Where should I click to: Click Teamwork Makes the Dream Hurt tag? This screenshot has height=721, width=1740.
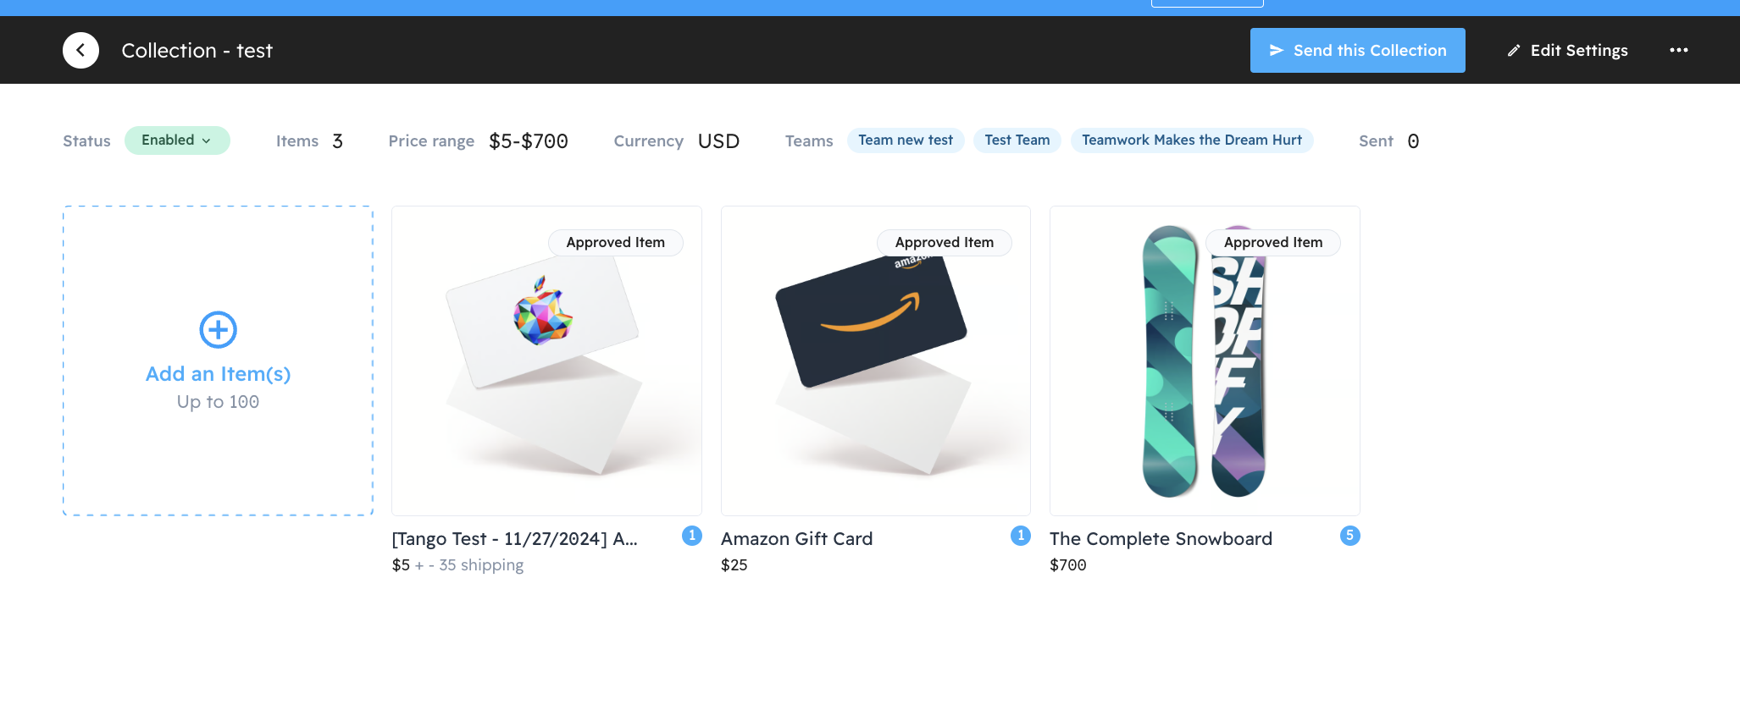[x=1192, y=140]
